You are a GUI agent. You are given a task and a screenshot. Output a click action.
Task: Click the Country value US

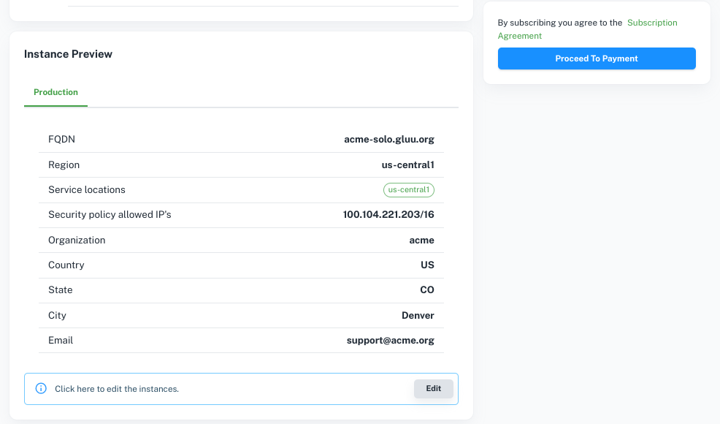tap(427, 265)
